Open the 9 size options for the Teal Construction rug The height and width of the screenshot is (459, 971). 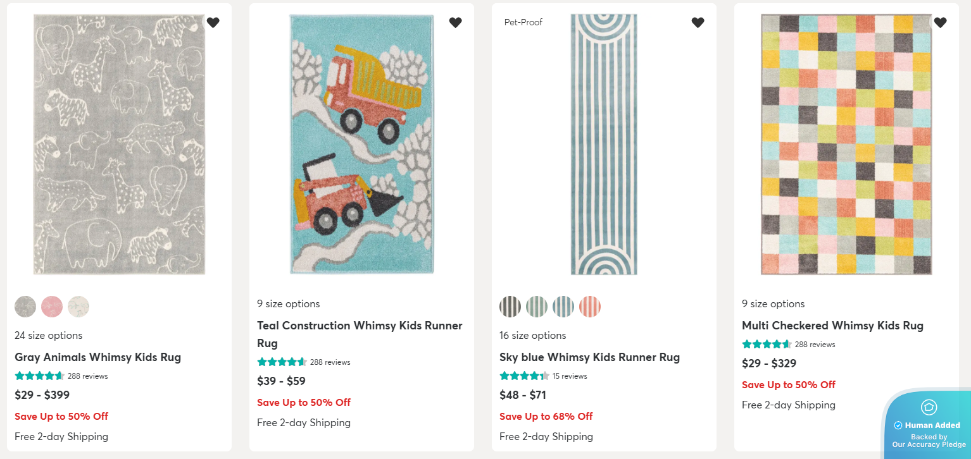coord(289,303)
